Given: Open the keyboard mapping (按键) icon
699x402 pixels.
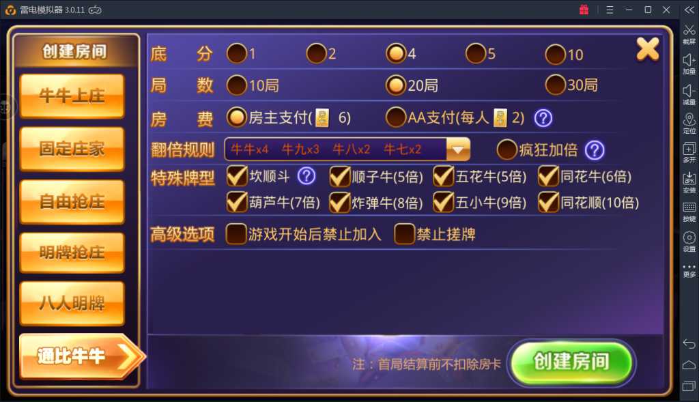Looking at the screenshot, I should [x=689, y=207].
